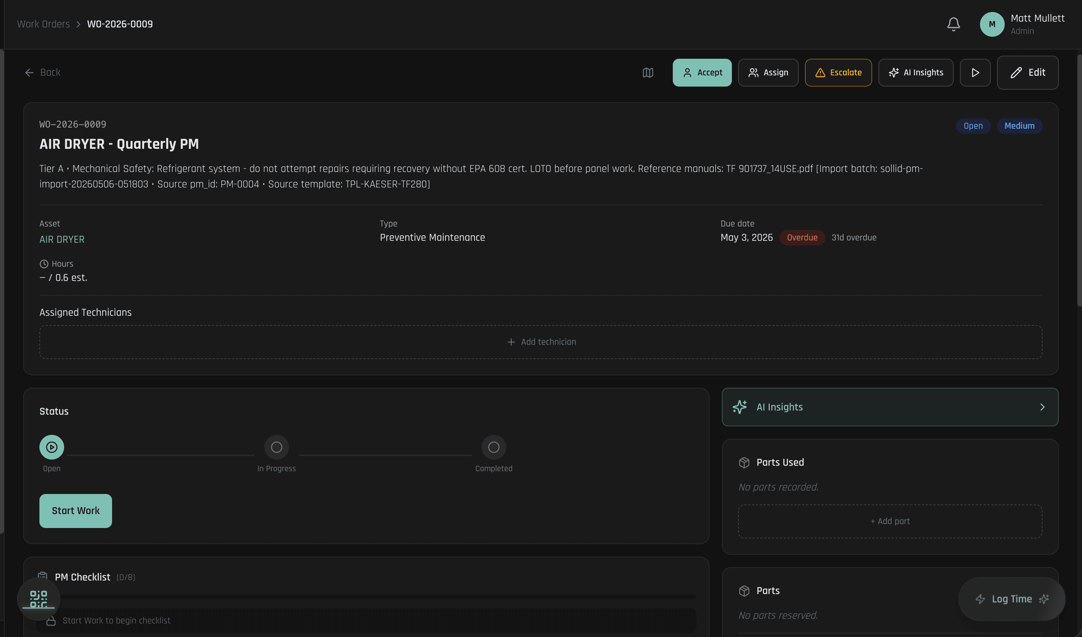Open the Log Time floating button
The image size is (1082, 637).
point(1012,599)
